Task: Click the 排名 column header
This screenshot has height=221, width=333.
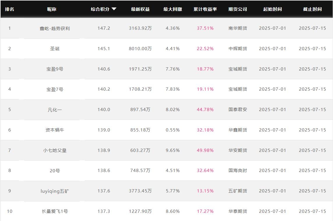Action: tap(10, 9)
